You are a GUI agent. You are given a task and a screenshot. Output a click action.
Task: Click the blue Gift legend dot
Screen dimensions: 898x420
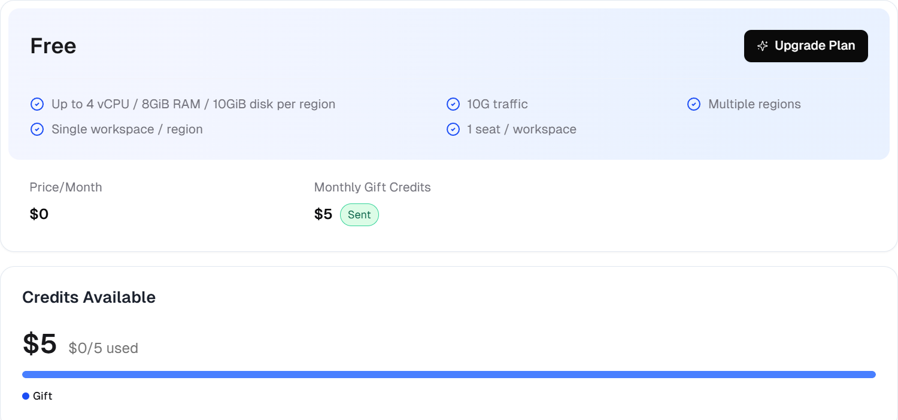point(26,396)
